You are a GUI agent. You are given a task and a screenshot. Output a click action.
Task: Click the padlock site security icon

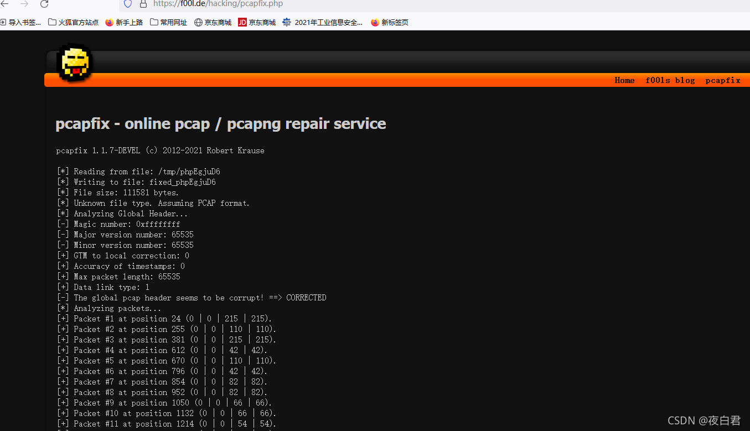coord(143,4)
